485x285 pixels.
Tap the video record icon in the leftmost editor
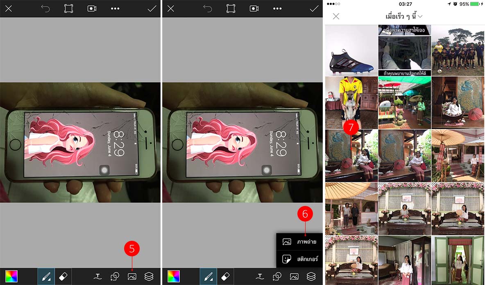click(x=92, y=9)
